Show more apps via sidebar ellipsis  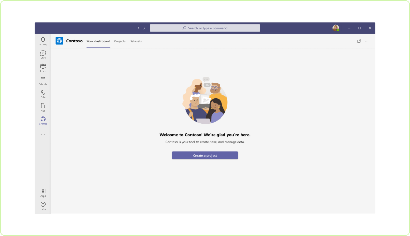(x=43, y=135)
